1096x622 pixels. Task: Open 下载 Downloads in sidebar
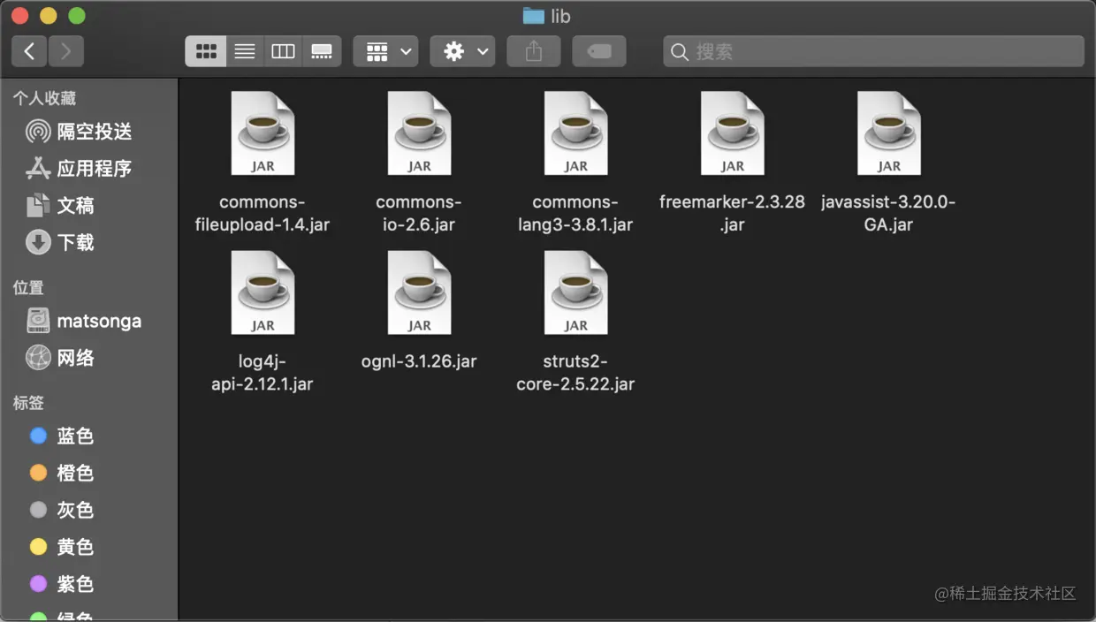[x=88, y=243]
